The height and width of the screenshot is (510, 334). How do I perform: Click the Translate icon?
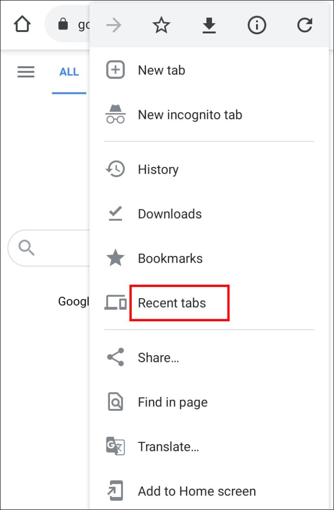pyautogui.click(x=115, y=447)
